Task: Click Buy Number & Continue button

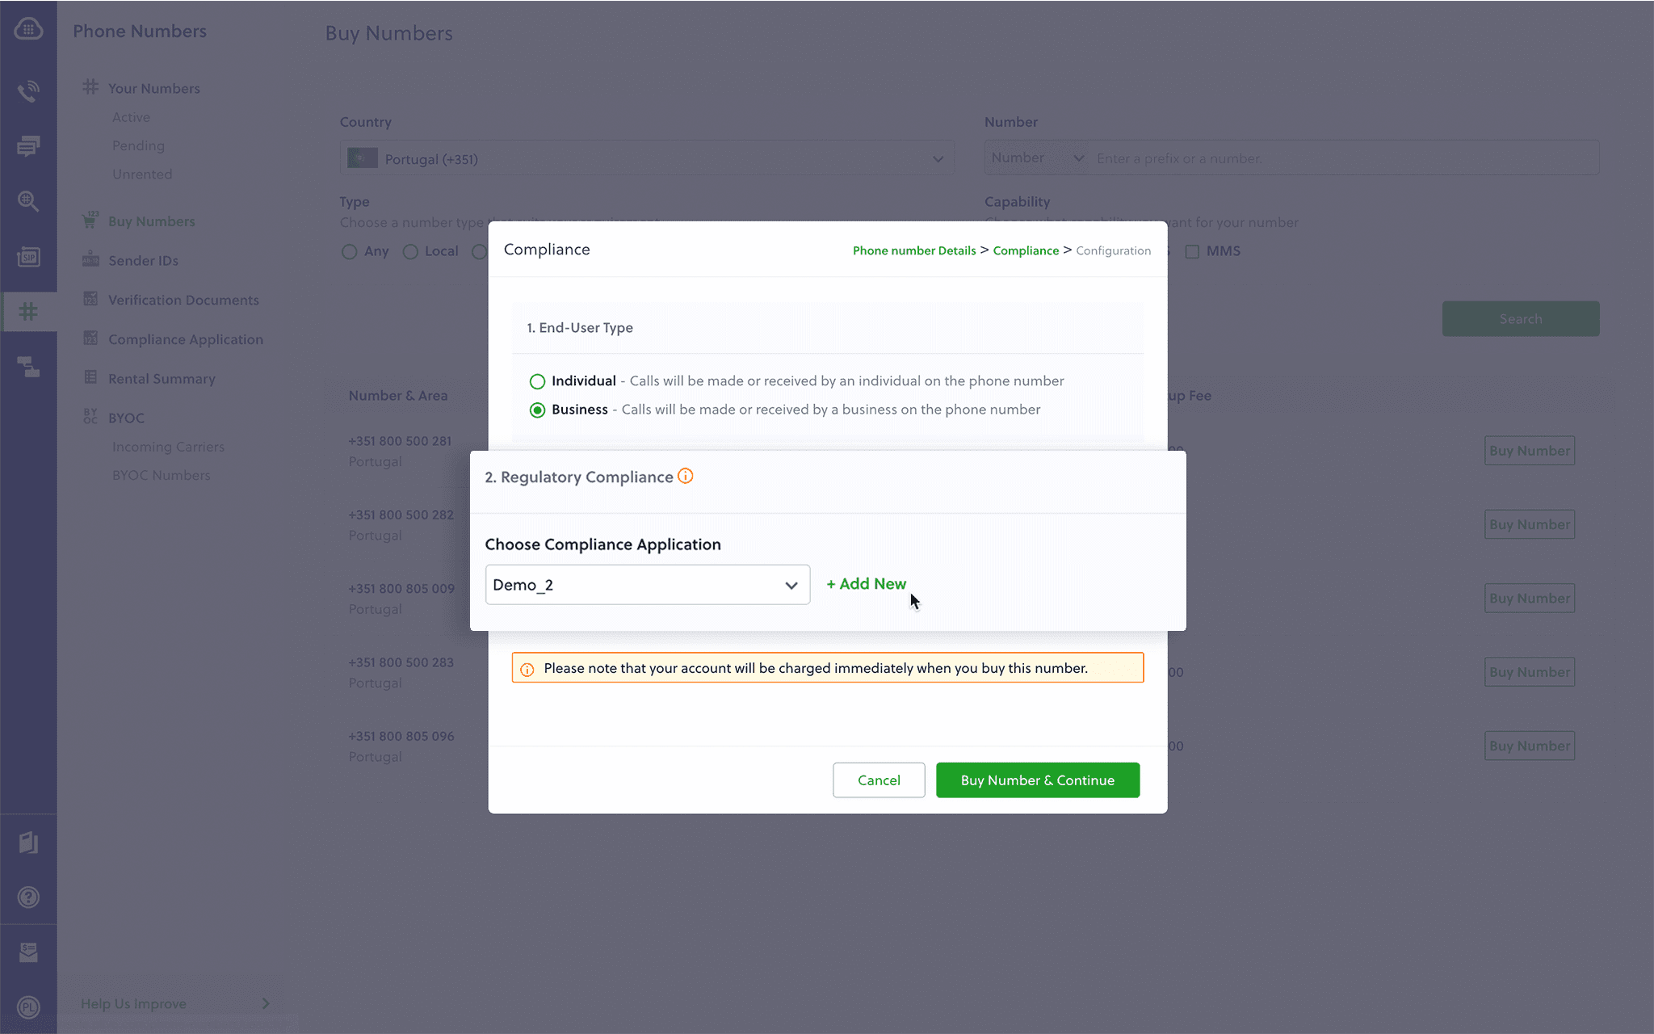Action: click(1037, 780)
